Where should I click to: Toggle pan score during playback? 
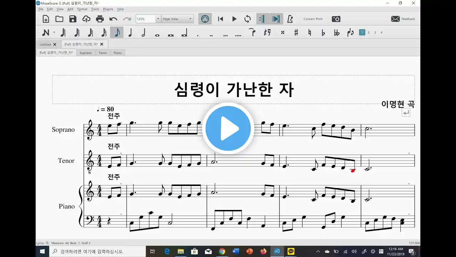click(276, 19)
